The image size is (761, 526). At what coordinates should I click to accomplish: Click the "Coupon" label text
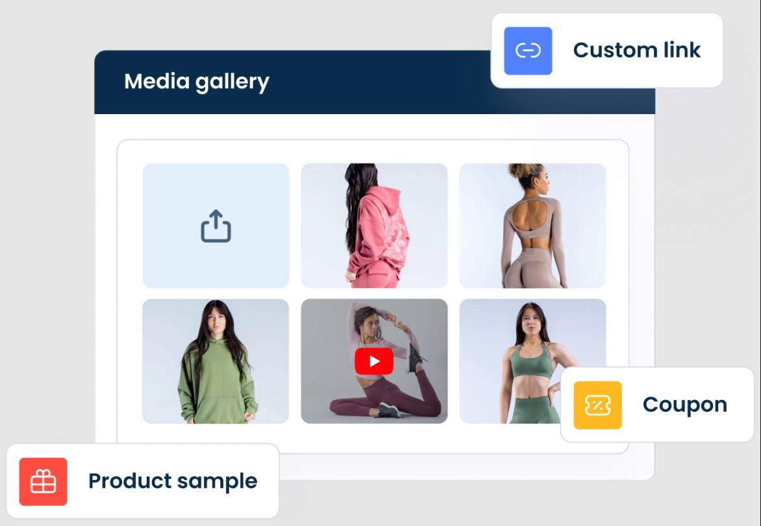pos(685,405)
